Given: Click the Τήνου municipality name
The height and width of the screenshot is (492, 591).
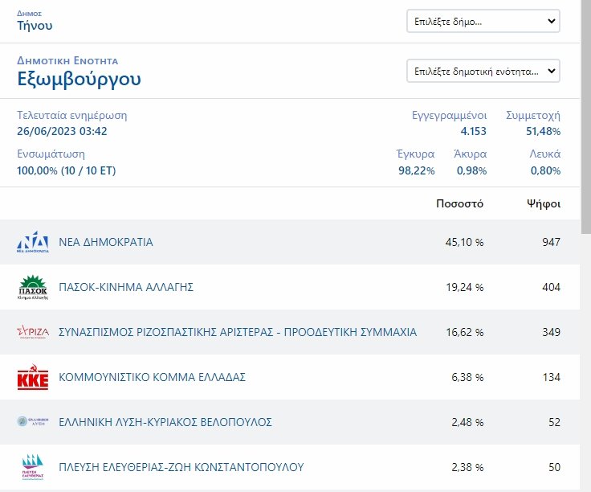Looking at the screenshot, I should coord(35,26).
